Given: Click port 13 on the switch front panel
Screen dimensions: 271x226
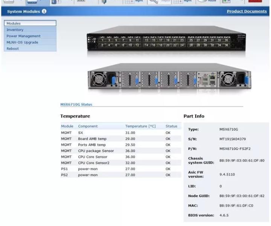Looking at the screenshot, I should tap(146, 40).
